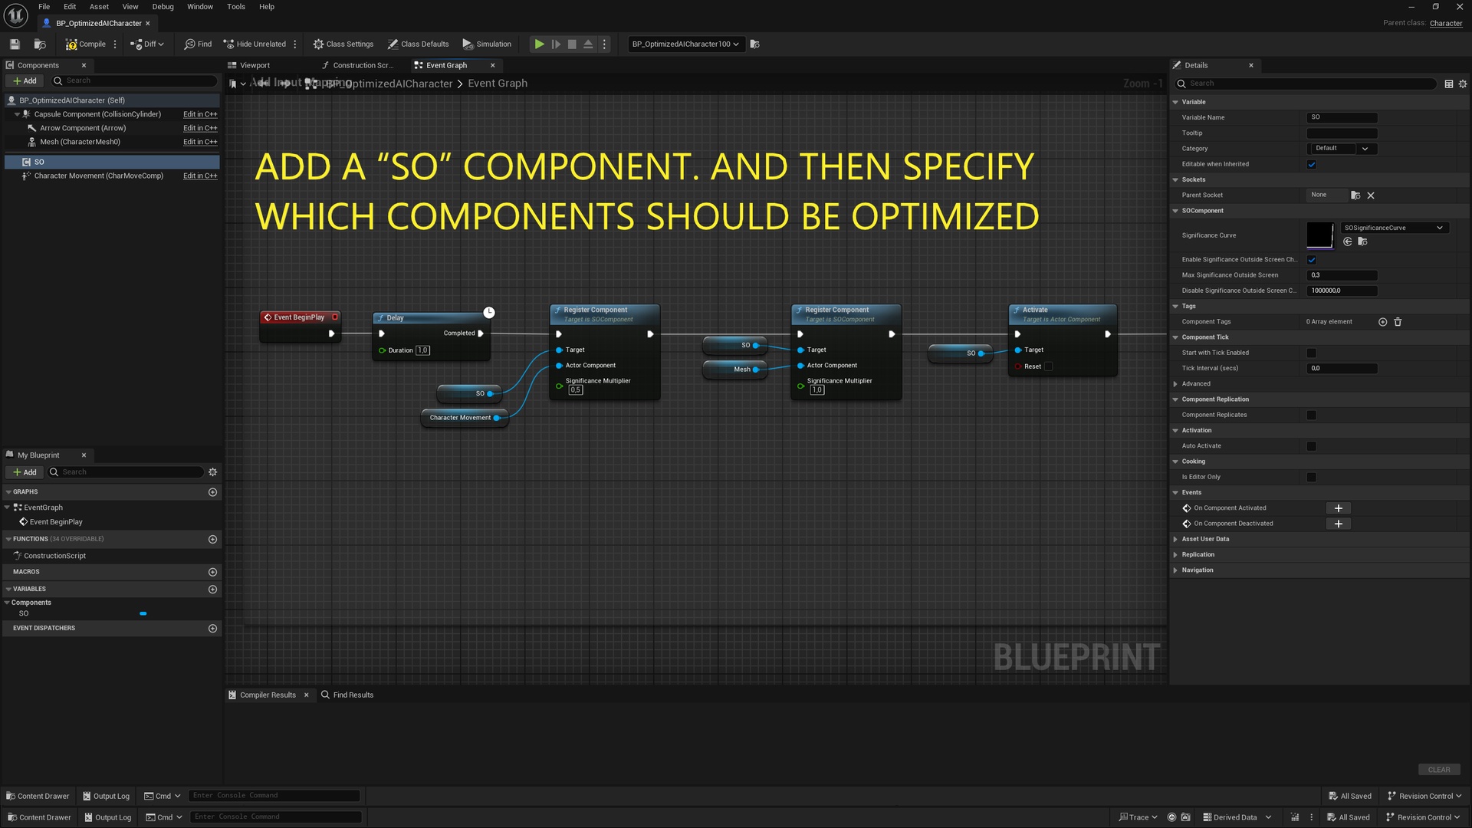Toggle the Editable when Inherited checkbox
Image resolution: width=1472 pixels, height=828 pixels.
pos(1312,164)
